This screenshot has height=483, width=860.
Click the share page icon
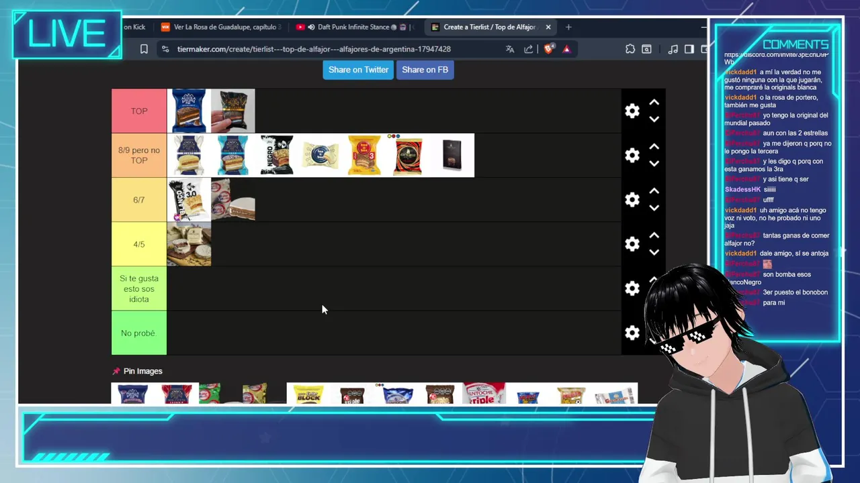tap(529, 49)
